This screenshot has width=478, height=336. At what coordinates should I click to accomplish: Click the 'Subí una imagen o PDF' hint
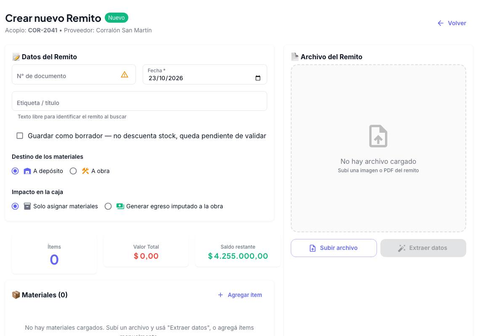[x=378, y=171]
